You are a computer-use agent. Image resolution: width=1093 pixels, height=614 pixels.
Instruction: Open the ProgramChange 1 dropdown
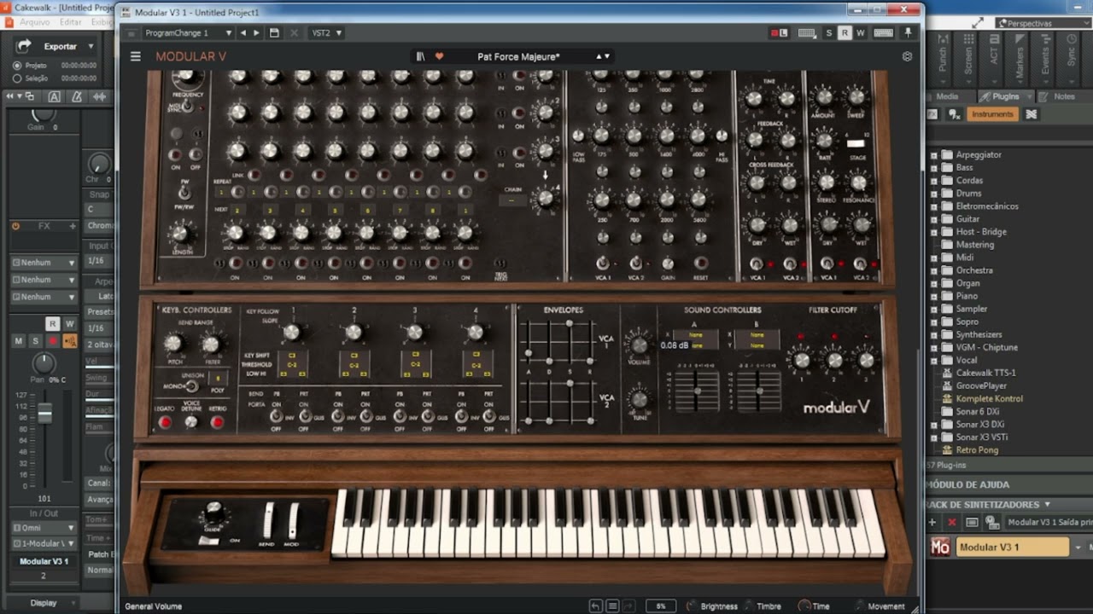point(188,32)
